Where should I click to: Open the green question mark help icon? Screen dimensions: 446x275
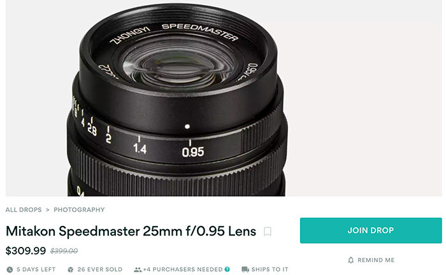[227, 269]
